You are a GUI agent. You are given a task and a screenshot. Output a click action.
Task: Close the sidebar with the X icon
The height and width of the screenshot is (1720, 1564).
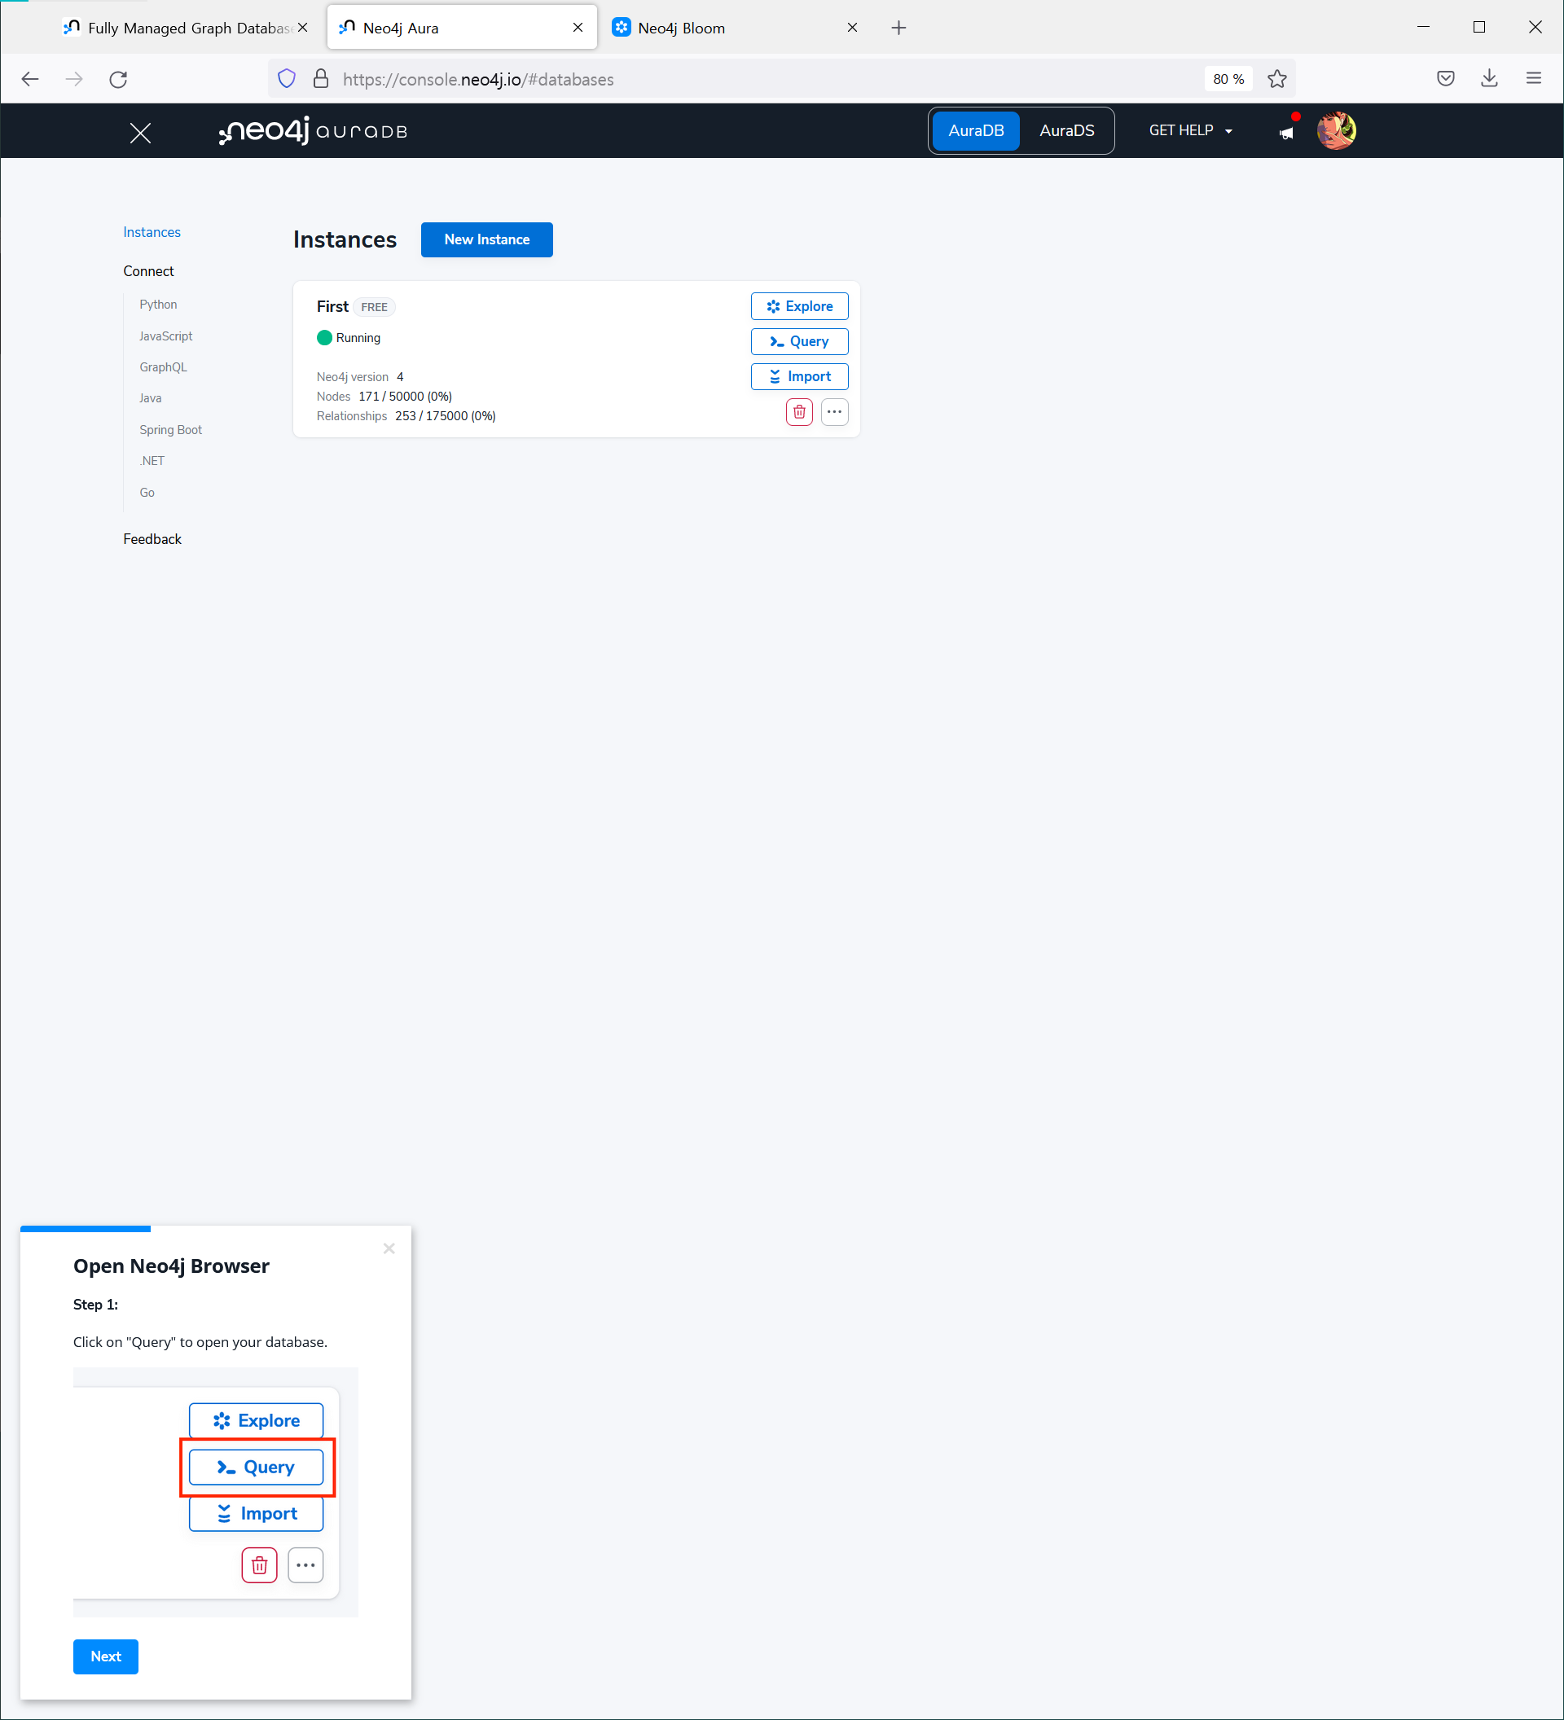coord(140,132)
